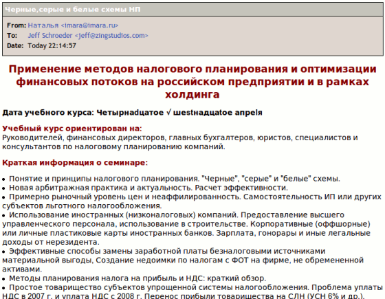385x299 pixels.
Task: Click bullet Понятие и принципы налогового планирования
Action: (x=171, y=179)
